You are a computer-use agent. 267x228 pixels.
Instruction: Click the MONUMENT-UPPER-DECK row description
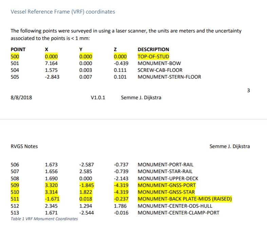(168, 179)
